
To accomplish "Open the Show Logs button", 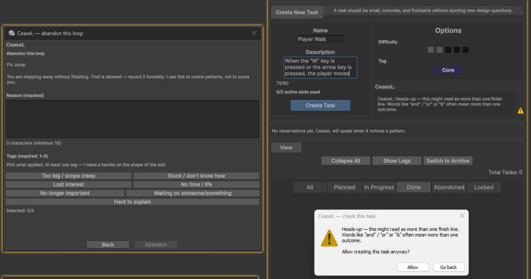I will pos(397,161).
